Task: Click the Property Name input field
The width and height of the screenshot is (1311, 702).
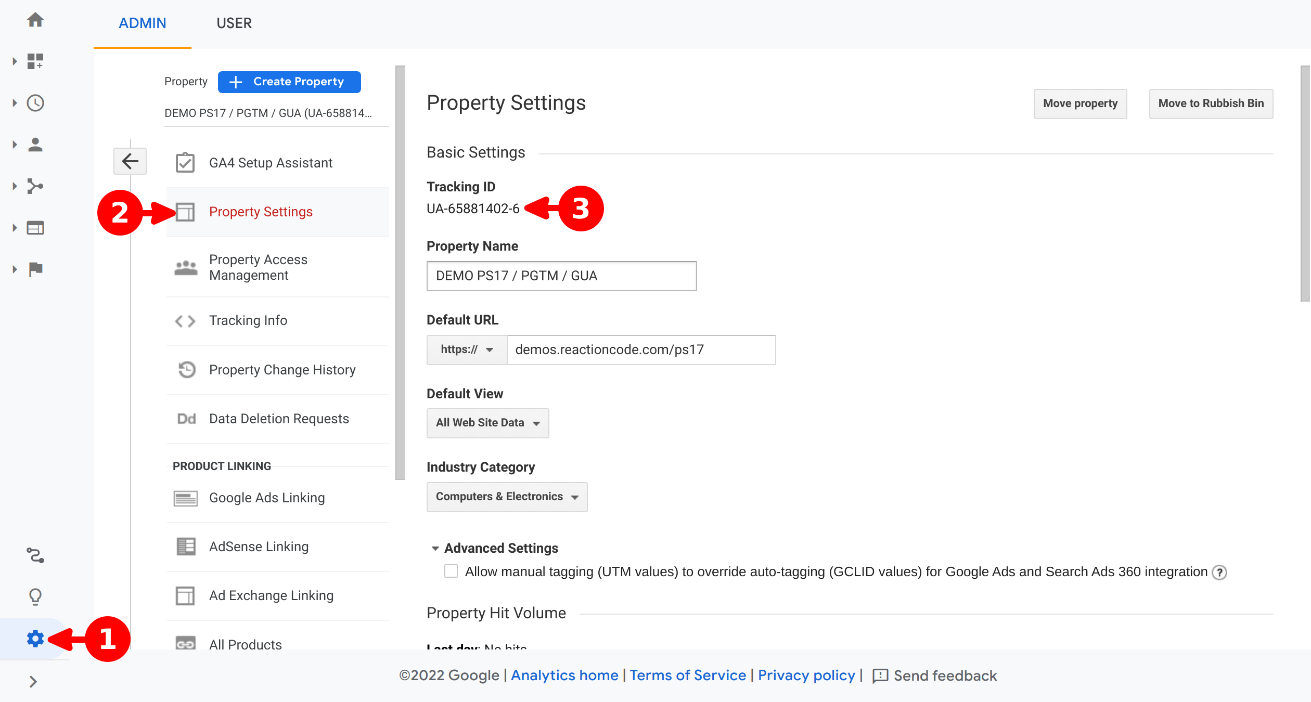Action: click(561, 276)
